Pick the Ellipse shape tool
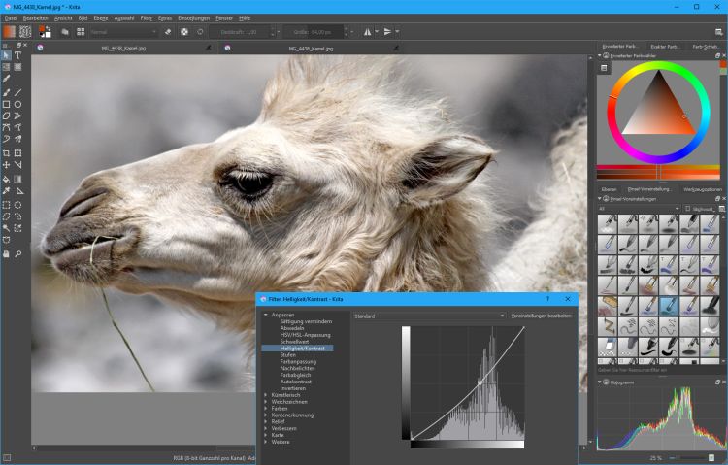 click(18, 104)
